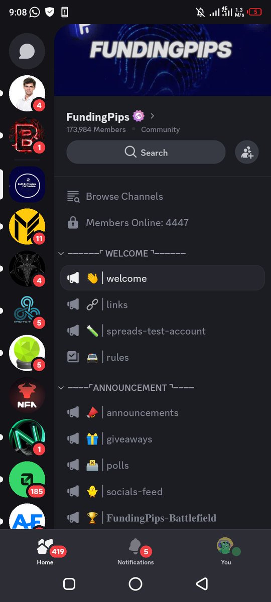Open the giveaways channel

coord(162,439)
